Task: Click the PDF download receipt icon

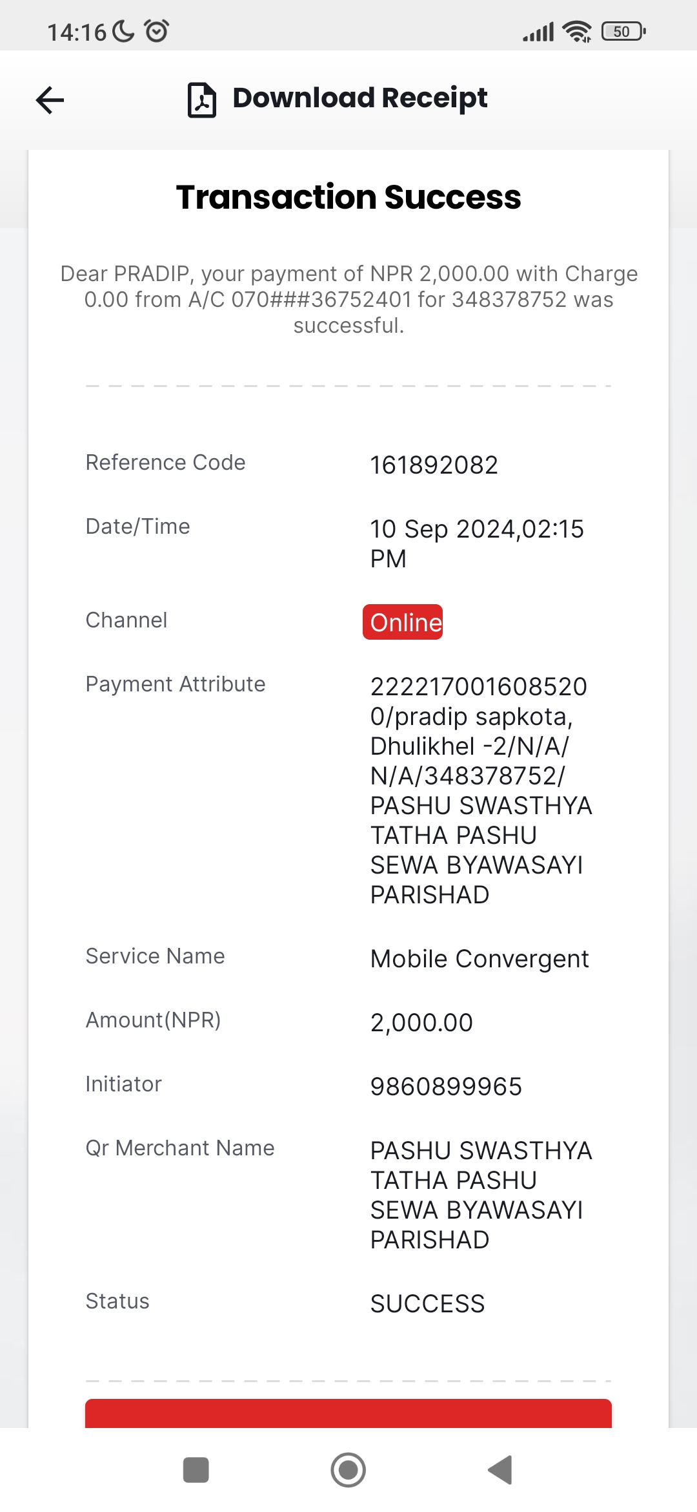Action: [202, 100]
